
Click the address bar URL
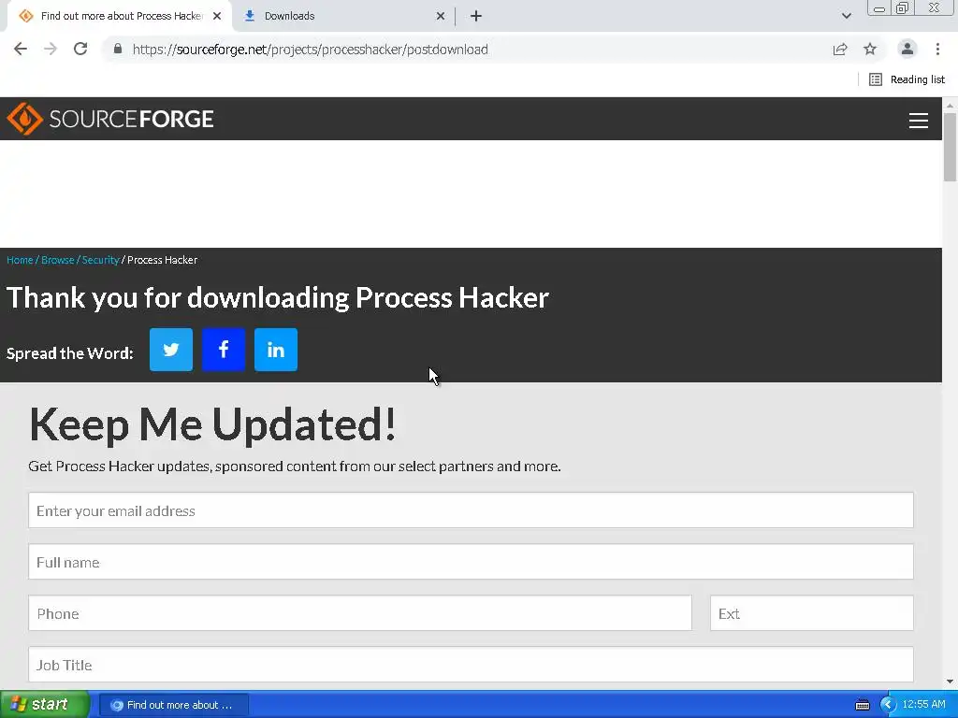point(310,50)
